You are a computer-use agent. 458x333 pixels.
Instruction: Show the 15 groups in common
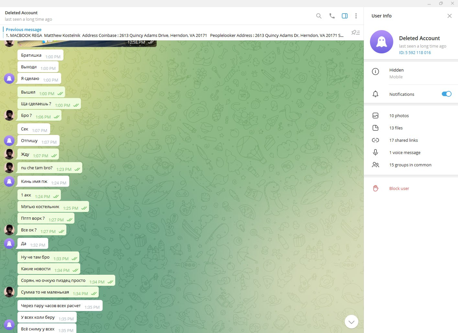[x=411, y=165]
